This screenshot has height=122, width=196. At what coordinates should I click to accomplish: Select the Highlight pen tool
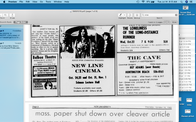[x=120, y=15]
